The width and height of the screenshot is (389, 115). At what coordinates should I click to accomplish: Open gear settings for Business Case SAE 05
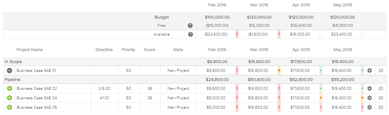point(369,107)
